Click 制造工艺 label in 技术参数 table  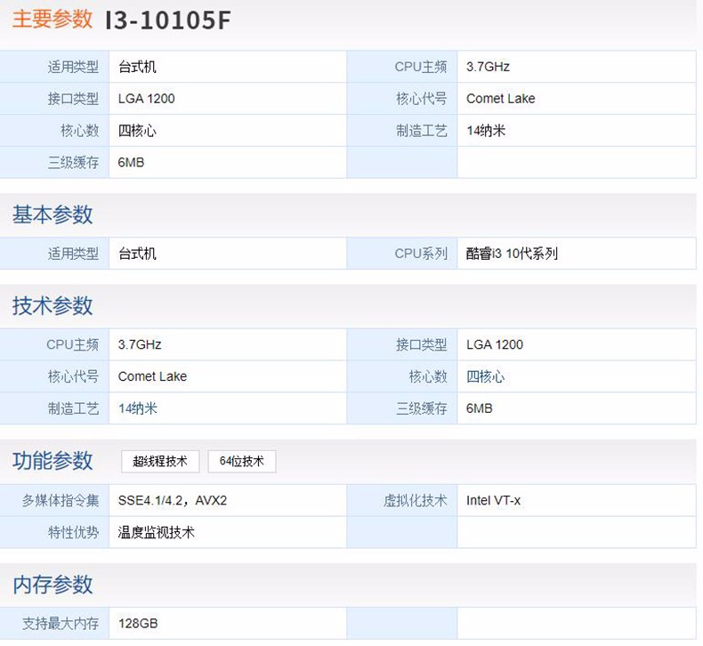pos(74,408)
